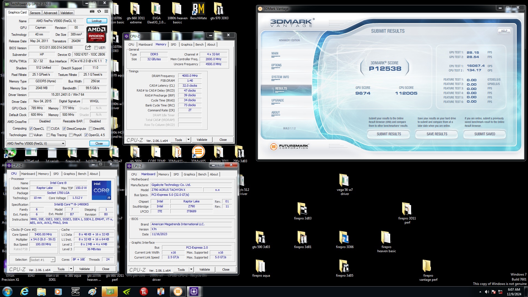Select the firepro aqua folder
The height and width of the screenshot is (297, 528).
[261, 268]
